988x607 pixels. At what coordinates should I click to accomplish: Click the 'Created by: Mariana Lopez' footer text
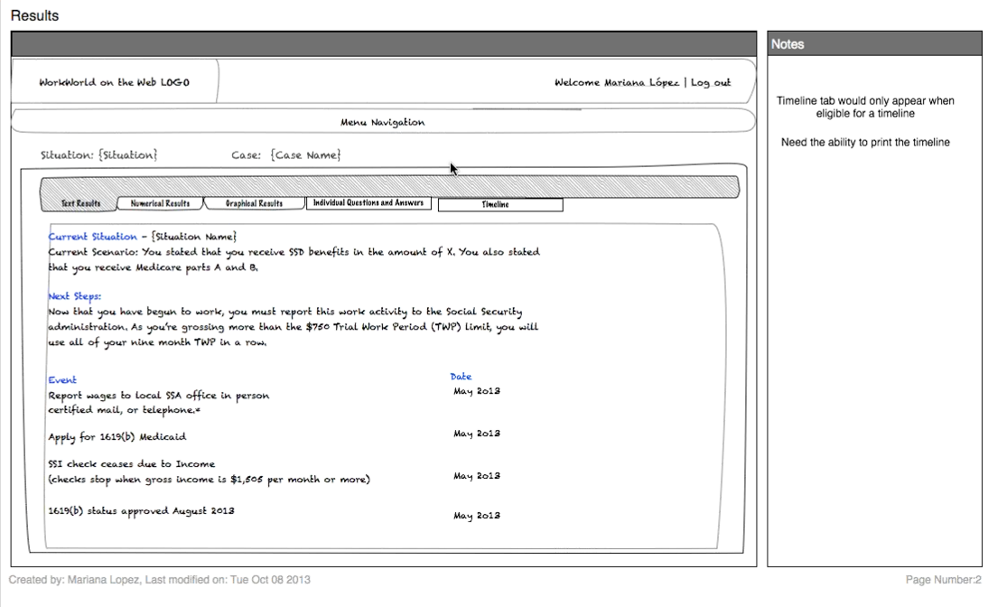[x=160, y=579]
